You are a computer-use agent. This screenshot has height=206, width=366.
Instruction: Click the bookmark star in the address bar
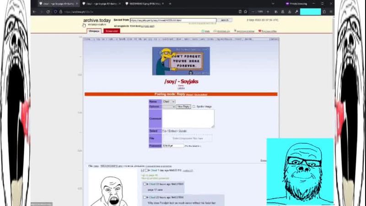[x=246, y=11]
